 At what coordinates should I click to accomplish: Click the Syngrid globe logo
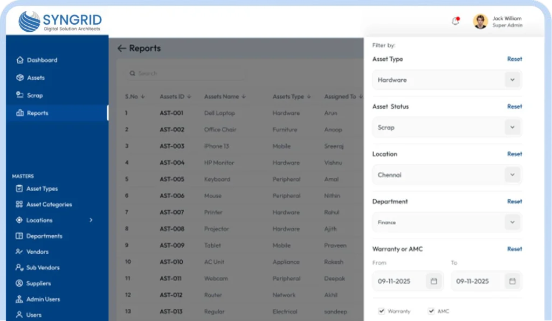click(x=29, y=22)
